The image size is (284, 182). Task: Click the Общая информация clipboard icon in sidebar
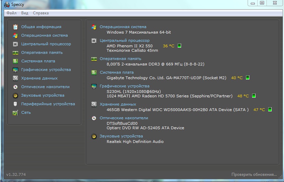point(15,27)
